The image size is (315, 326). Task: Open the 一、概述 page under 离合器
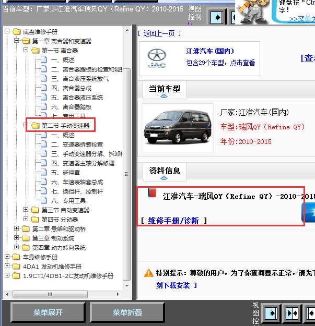(63, 60)
